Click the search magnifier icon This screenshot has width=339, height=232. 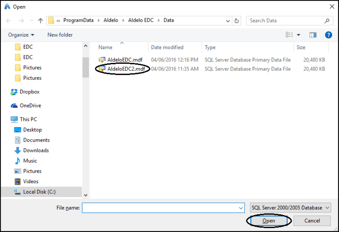327,21
